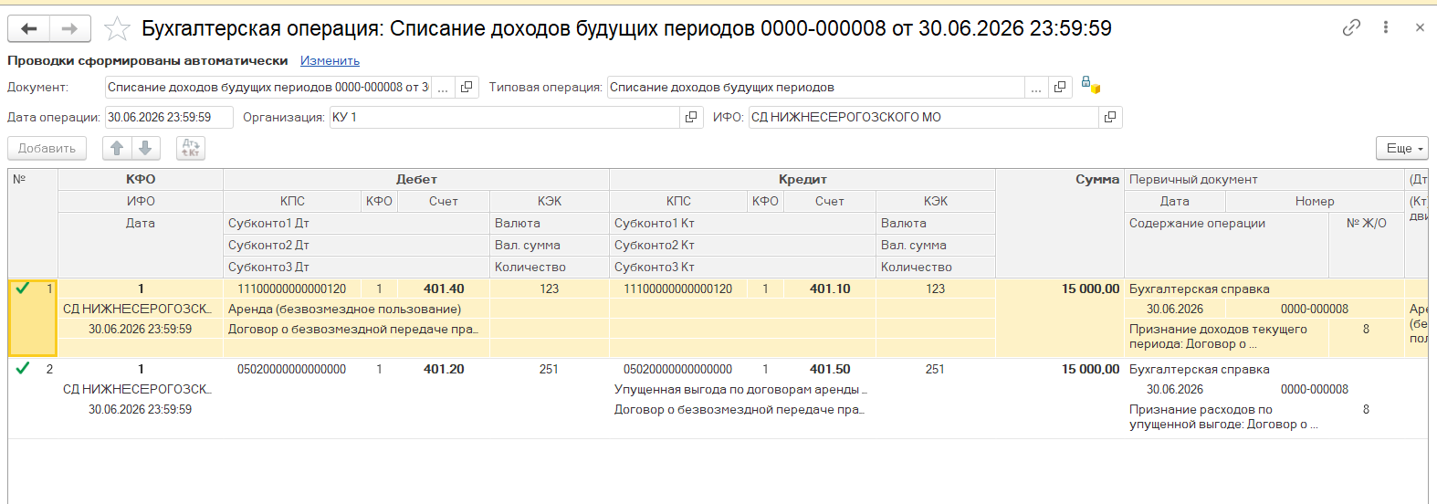Toggle green checkmark on row 2

[23, 369]
